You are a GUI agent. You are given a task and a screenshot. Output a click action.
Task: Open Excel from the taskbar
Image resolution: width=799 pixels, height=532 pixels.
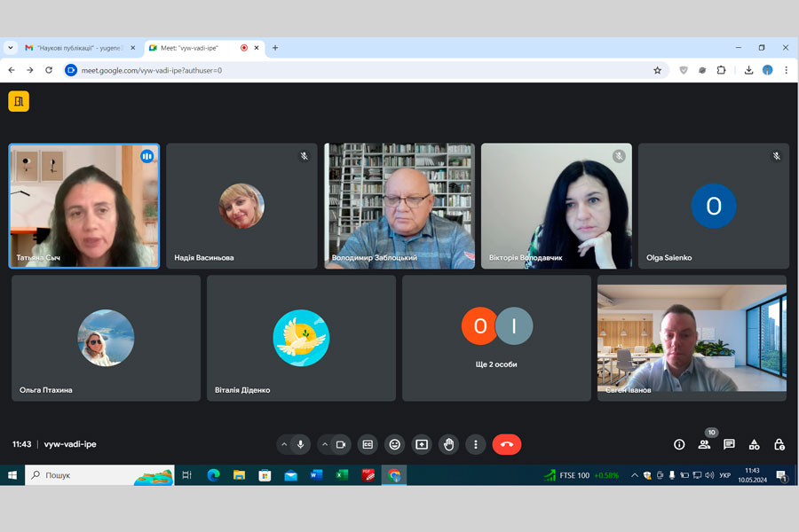pos(342,475)
